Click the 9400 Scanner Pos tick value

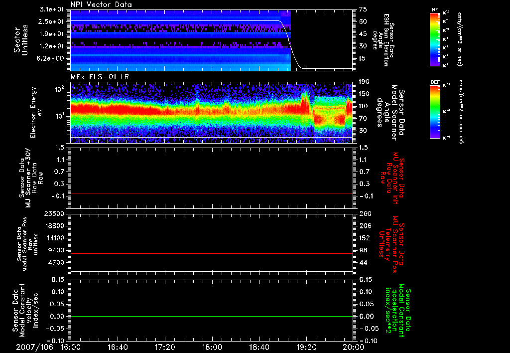click(56, 250)
